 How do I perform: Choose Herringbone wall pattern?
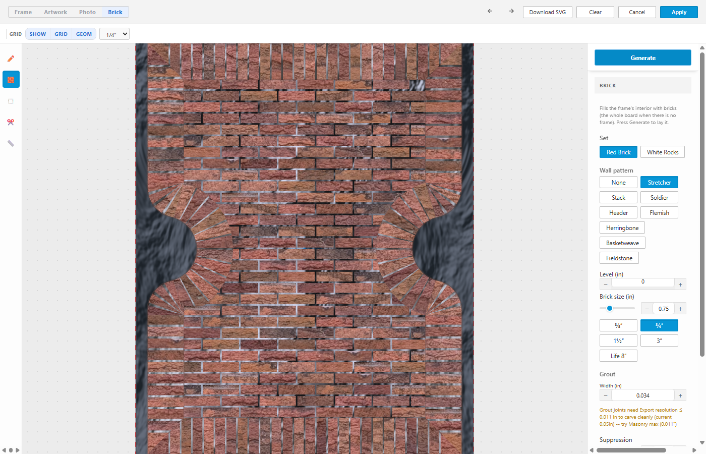coord(622,228)
